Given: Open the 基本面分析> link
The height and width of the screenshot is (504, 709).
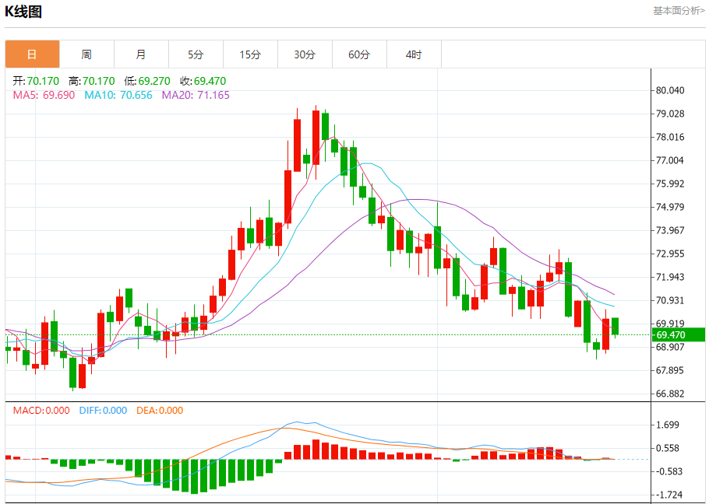Looking at the screenshot, I should click(679, 10).
